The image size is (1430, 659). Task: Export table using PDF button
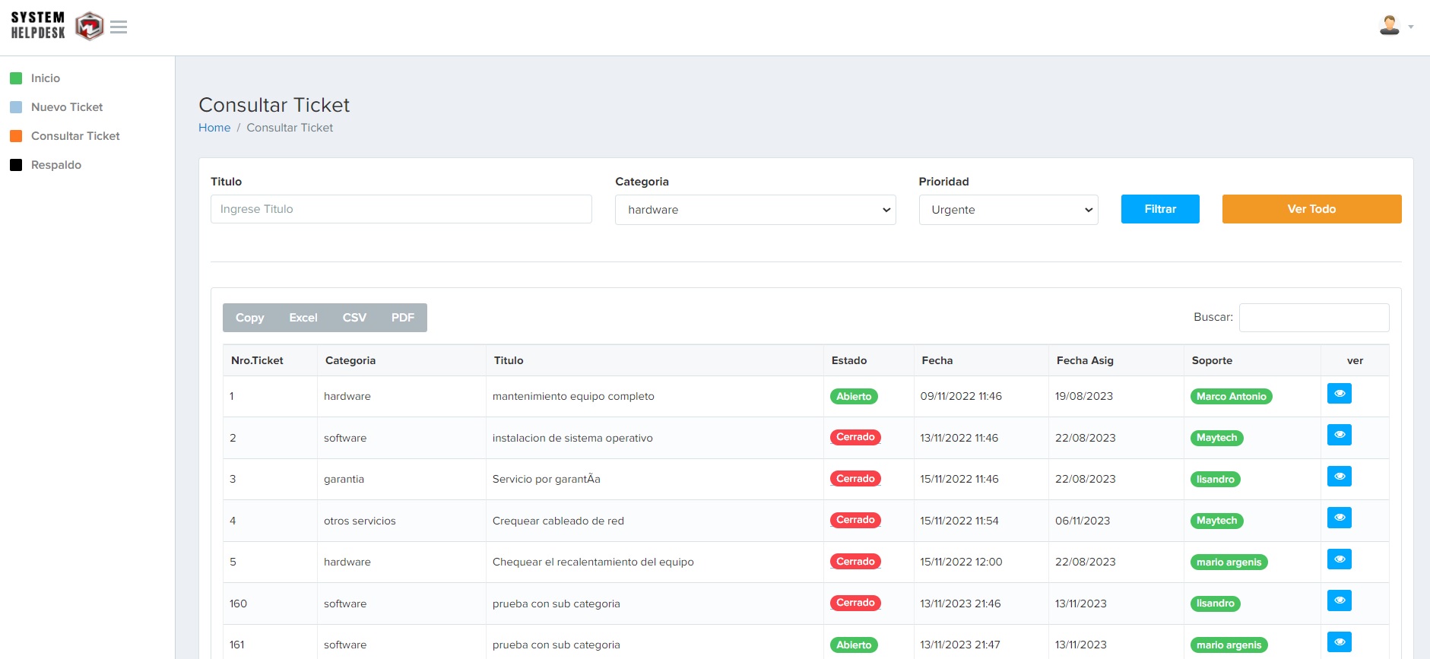[403, 318]
